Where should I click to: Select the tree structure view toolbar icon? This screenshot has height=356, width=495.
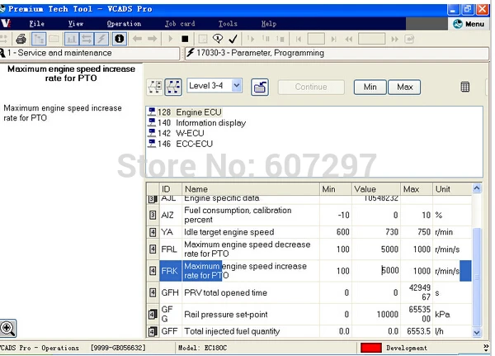click(x=39, y=39)
